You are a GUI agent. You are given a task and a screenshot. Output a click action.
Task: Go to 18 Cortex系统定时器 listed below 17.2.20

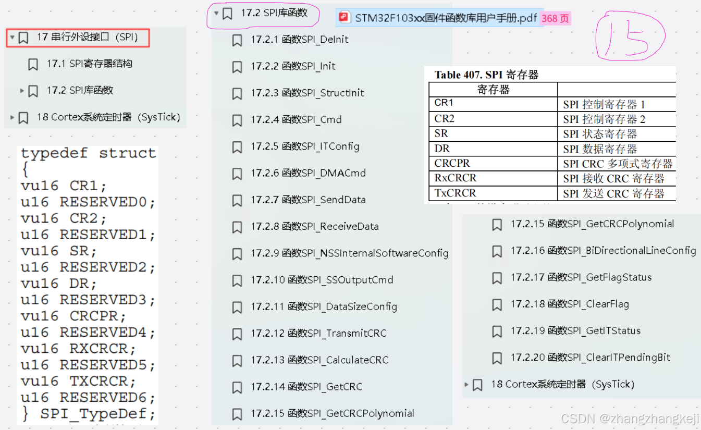tap(562, 385)
